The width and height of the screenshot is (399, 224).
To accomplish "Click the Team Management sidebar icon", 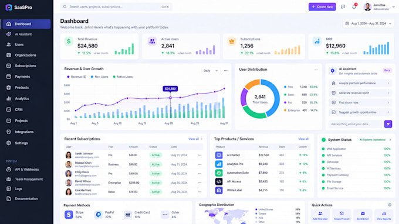I will coord(9,179).
